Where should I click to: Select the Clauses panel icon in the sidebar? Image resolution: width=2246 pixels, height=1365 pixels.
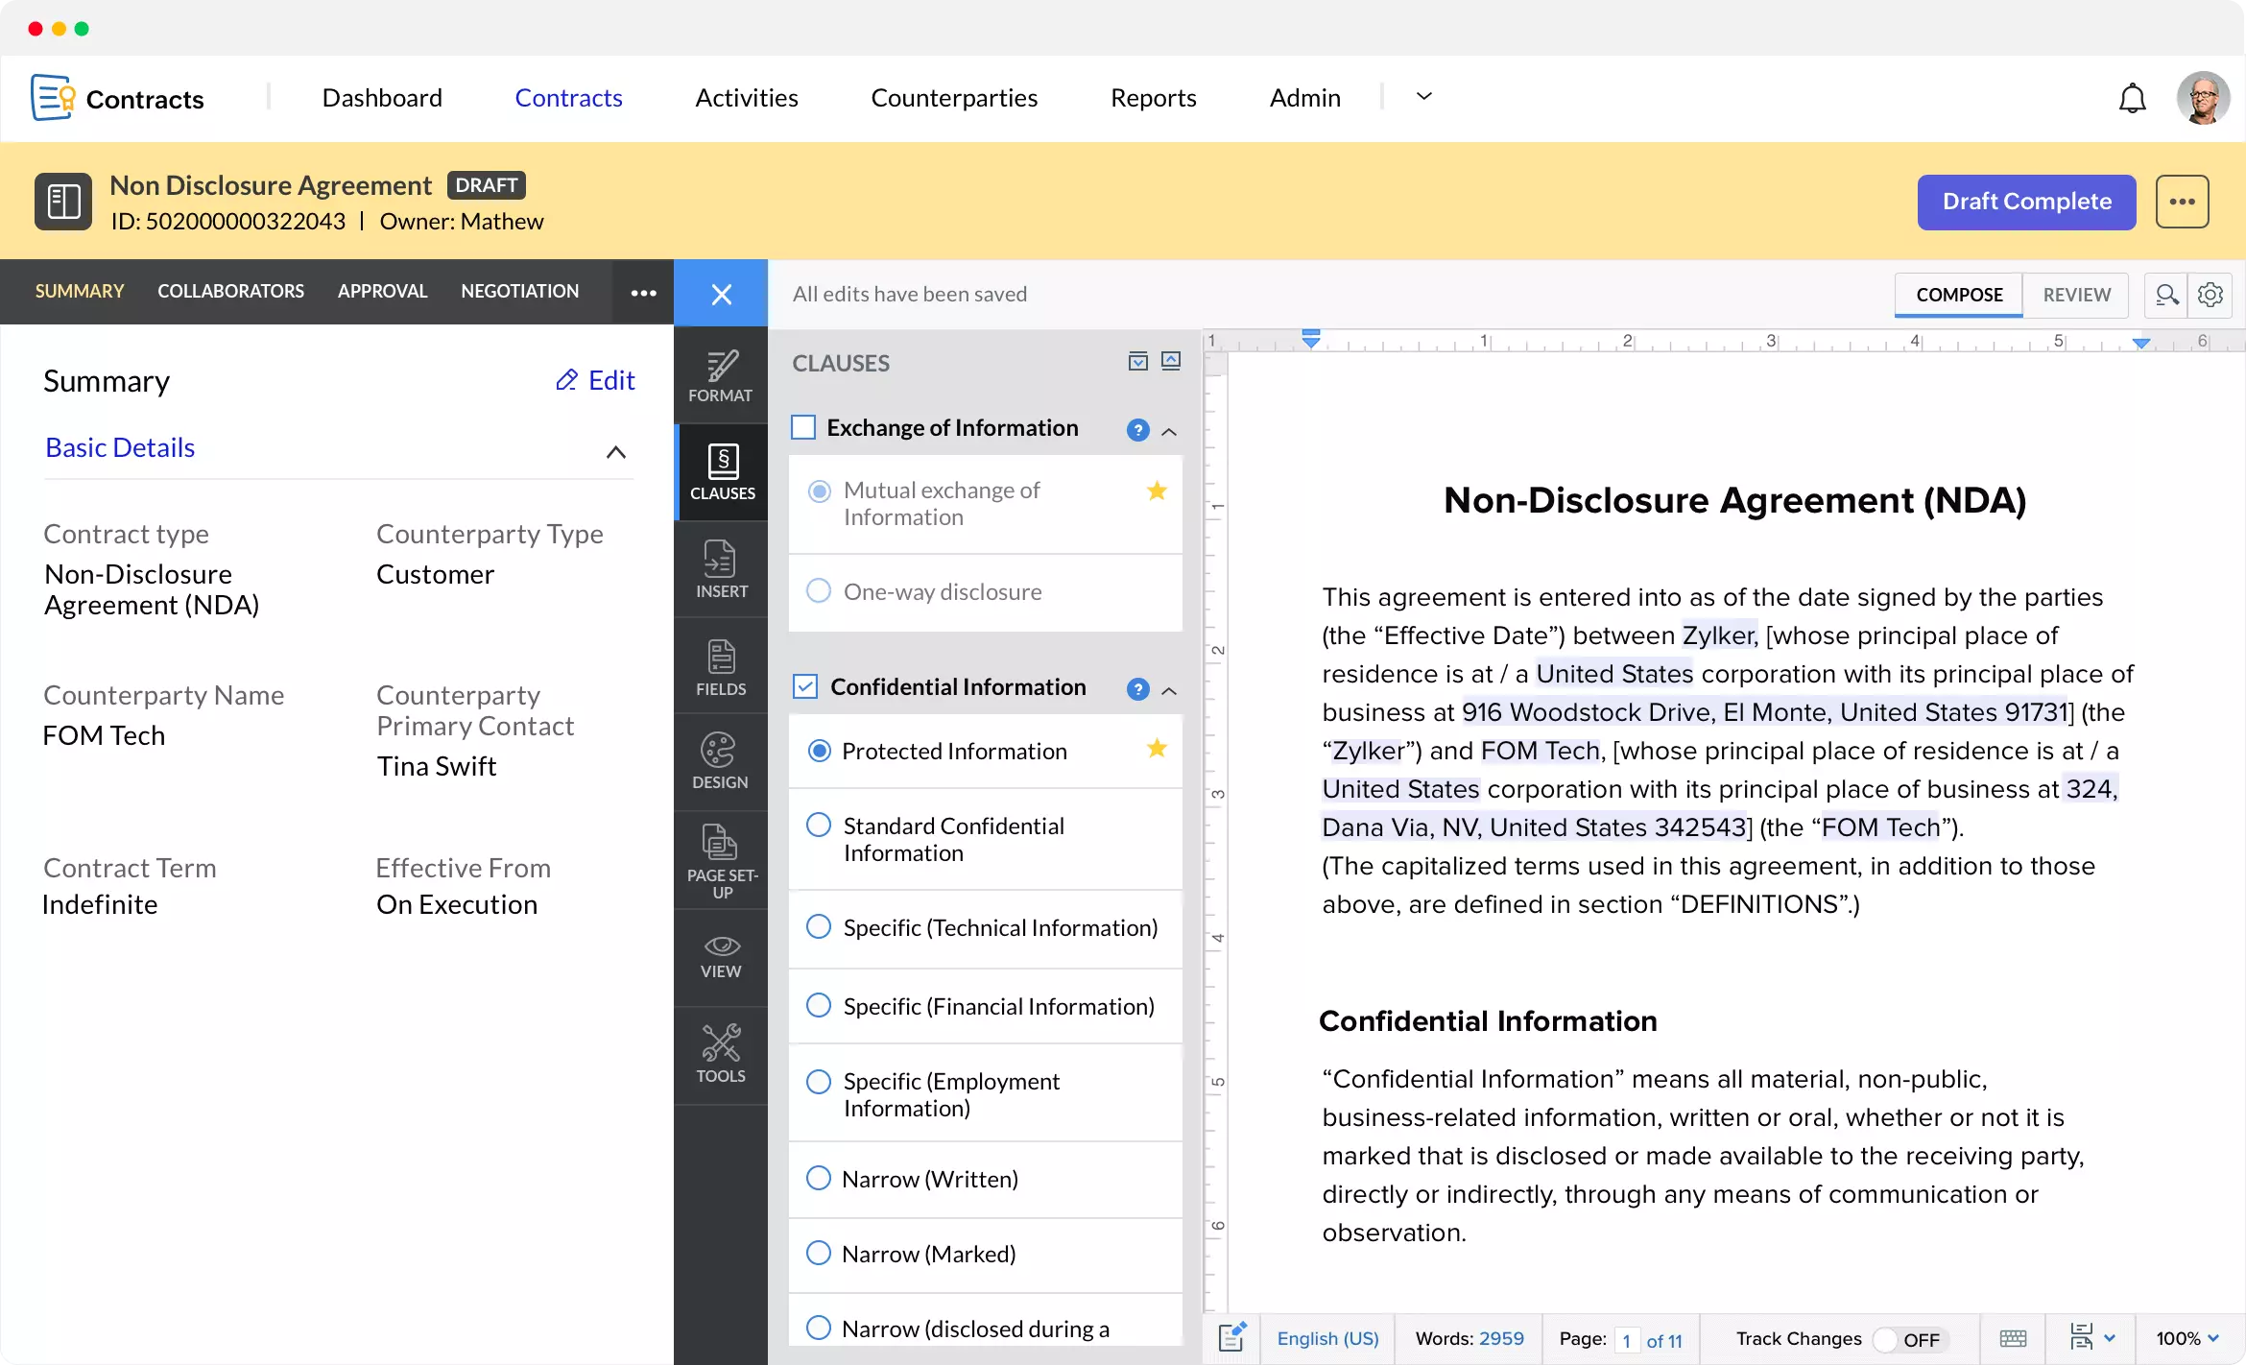pos(721,471)
